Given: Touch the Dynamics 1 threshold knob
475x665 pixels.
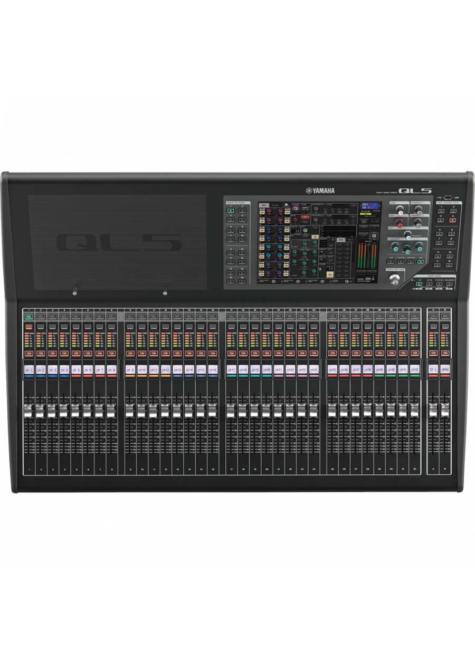Looking at the screenshot, I should [x=418, y=210].
